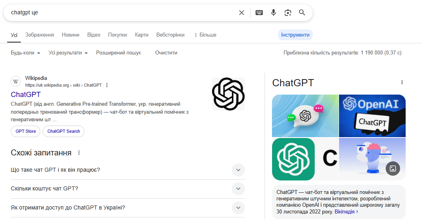Open the Будь-коли time filter dropdown
Image resolution: width=422 pixels, height=221 pixels.
(26, 53)
